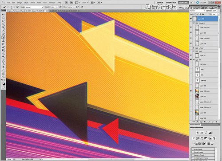
Task: Open the Filter menu
Action: tap(39, 3)
